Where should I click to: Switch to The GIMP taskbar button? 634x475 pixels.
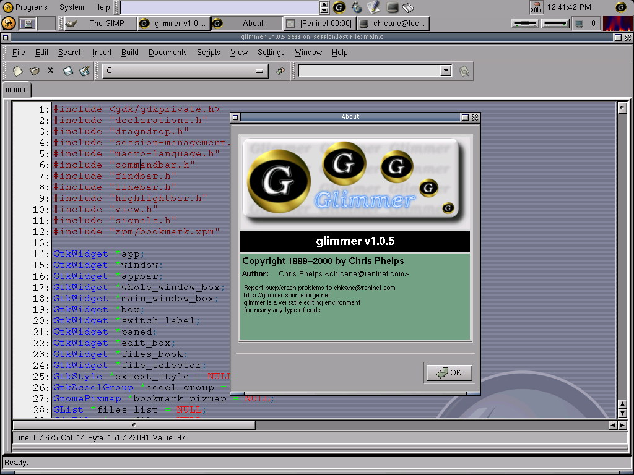100,24
